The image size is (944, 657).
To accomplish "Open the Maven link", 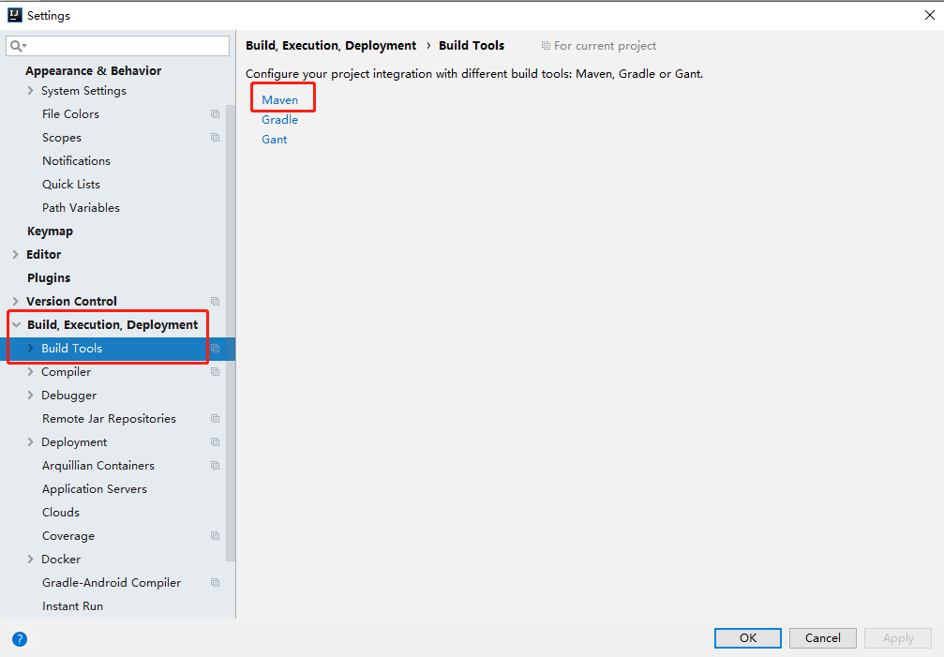I will pyautogui.click(x=279, y=100).
